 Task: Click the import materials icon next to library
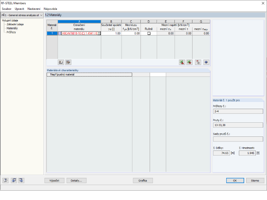point(68,62)
